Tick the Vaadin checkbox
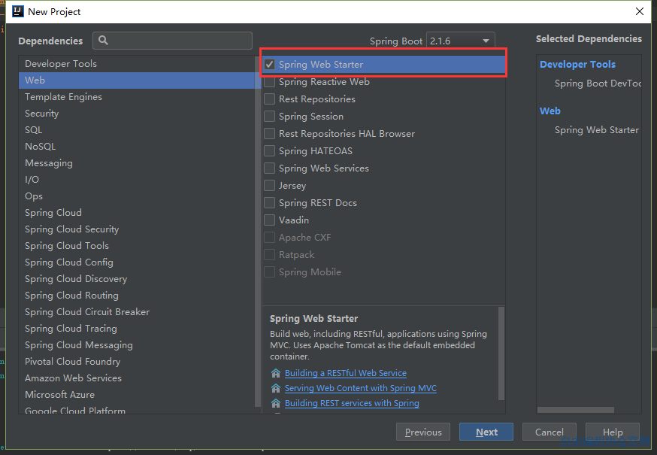The image size is (657, 455). click(x=269, y=220)
